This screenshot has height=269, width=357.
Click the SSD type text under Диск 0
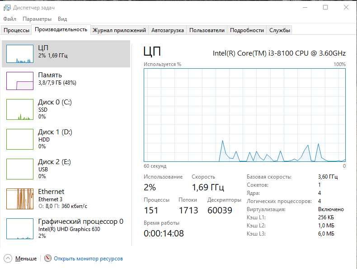(x=43, y=110)
